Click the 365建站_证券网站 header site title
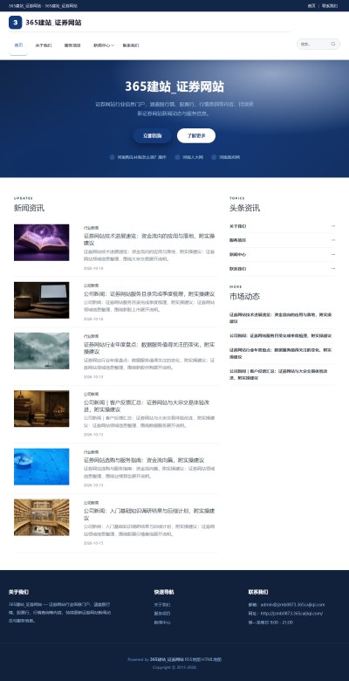The height and width of the screenshot is (681, 349). pyautogui.click(x=53, y=23)
